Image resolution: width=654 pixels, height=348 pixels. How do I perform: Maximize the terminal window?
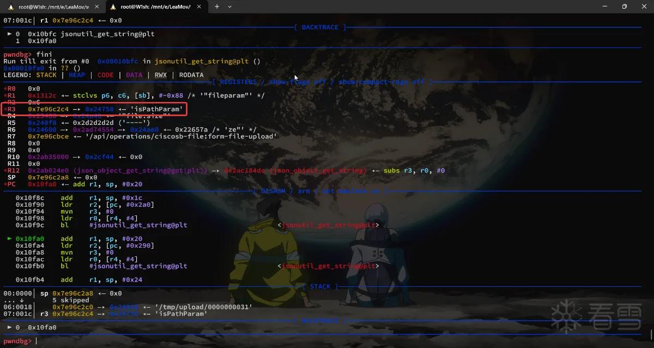point(625,7)
